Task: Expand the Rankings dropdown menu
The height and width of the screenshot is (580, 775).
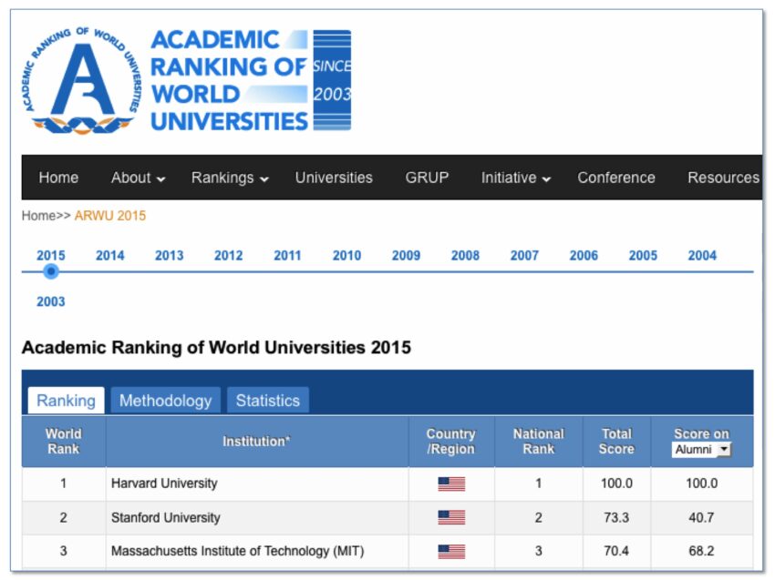Action: [x=230, y=178]
